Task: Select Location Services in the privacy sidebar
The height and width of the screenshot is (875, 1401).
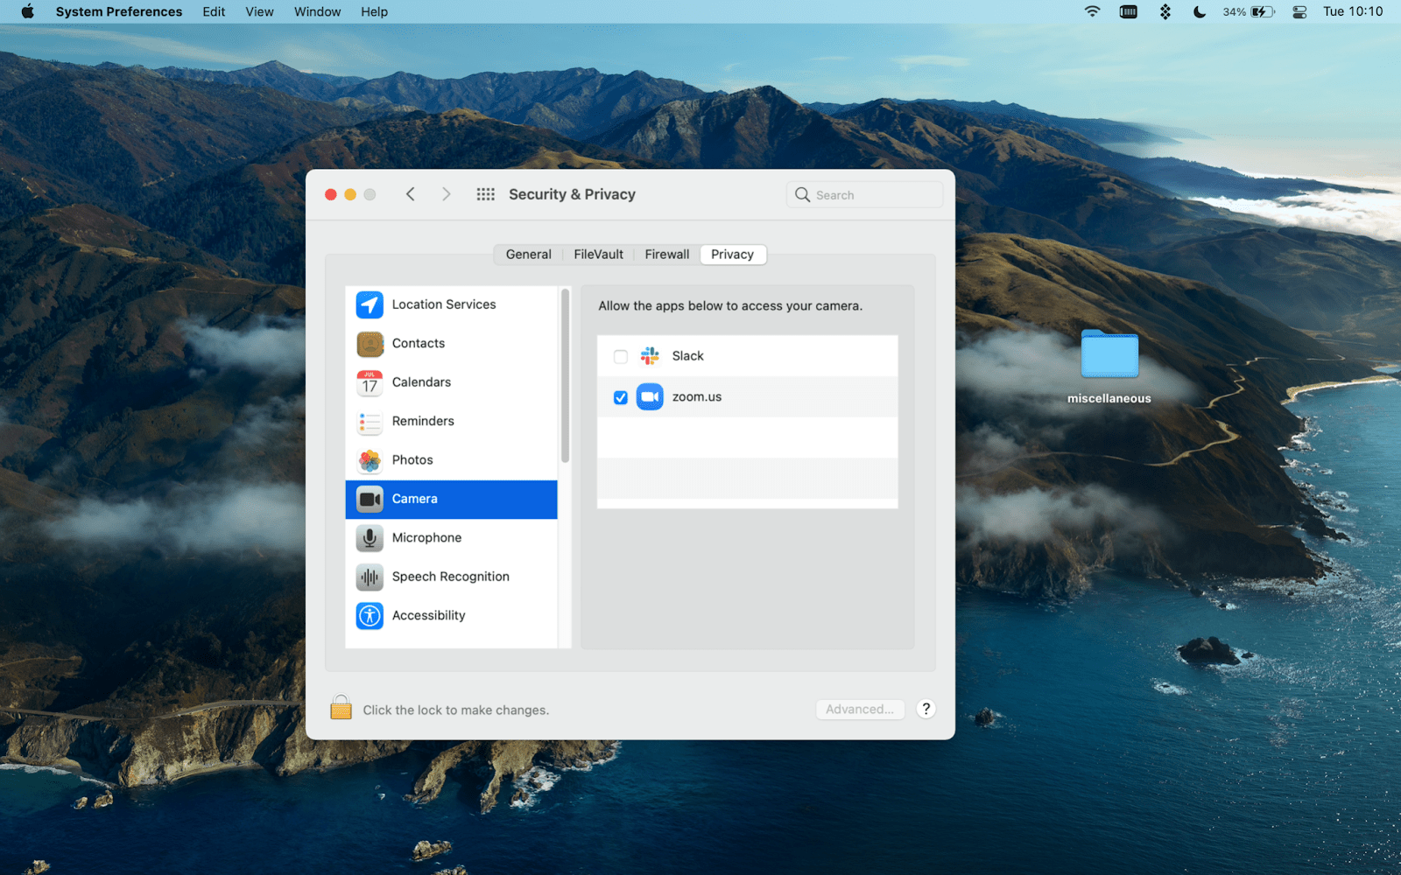Action: coord(443,304)
